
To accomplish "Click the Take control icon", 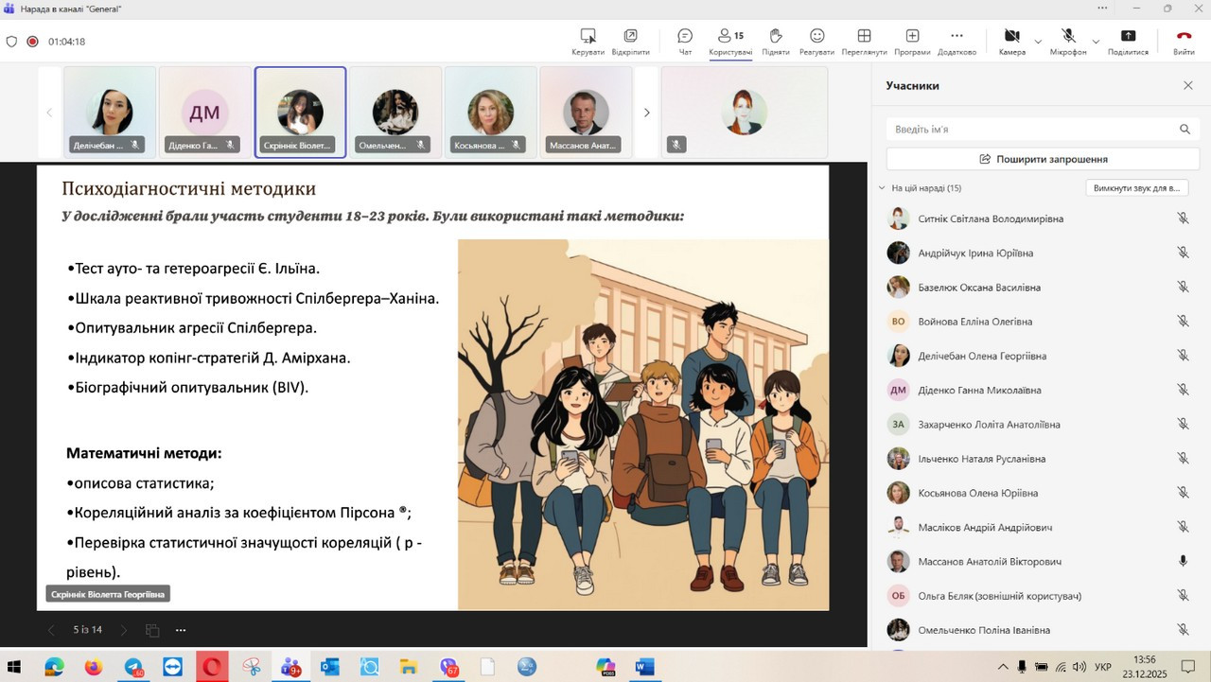I will pyautogui.click(x=588, y=37).
